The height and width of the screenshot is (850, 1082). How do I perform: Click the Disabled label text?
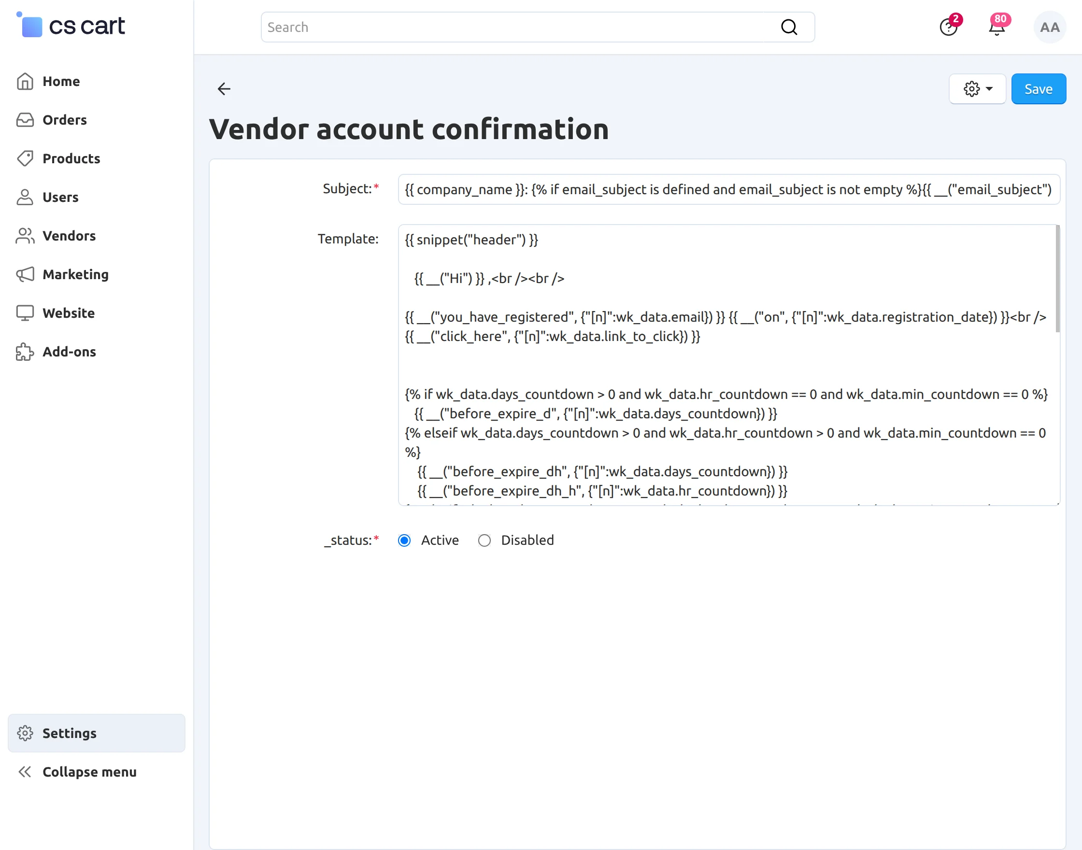pyautogui.click(x=527, y=540)
